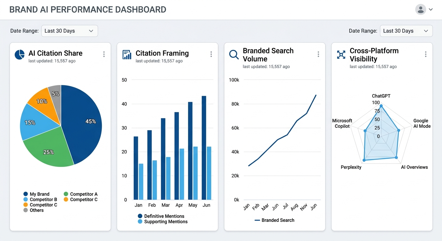Select the Citation Framing bar chart icon
This screenshot has width=442, height=241.
[x=127, y=54]
